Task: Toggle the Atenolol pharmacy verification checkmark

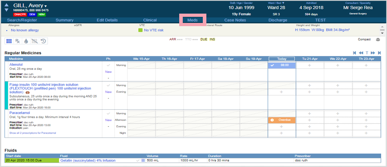Action: pos(108,65)
